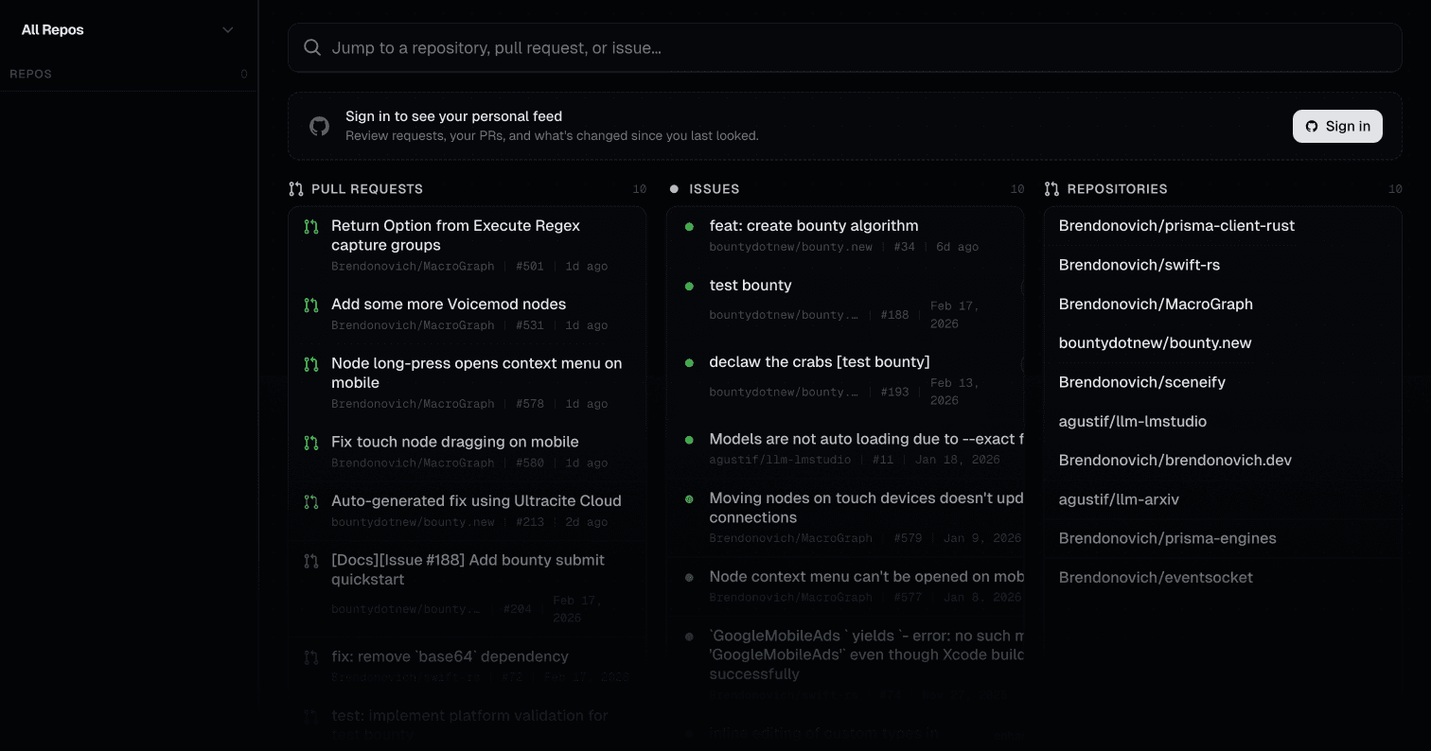
Task: Switch to the REPOSITORIES section header
Action: (1117, 189)
